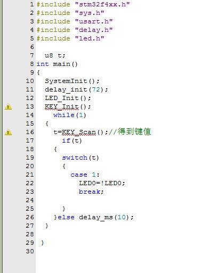This screenshot has width=217, height=273.
Task: Place the cursor on the "stm32f4xx.h" include string
Action: pyautogui.click(x=102, y=4)
